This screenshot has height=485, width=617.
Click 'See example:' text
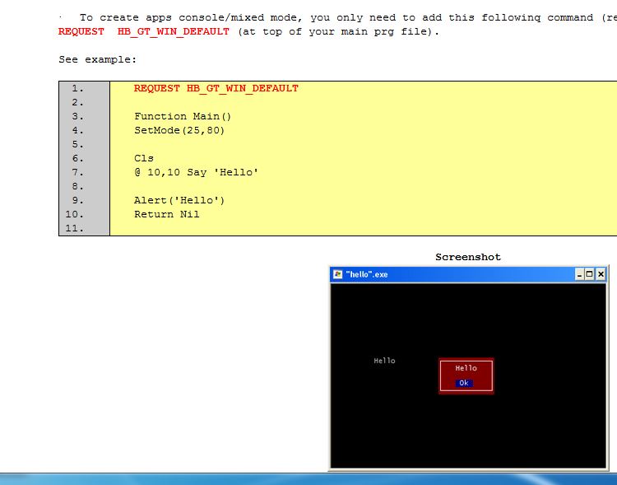(98, 59)
